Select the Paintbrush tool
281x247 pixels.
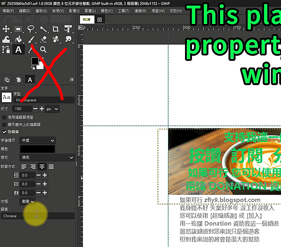[x=31, y=39]
